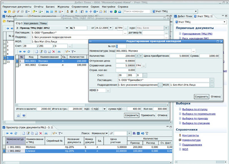Click star icon in main toolbar
Screen dimensions: 229x164
click(87, 11)
